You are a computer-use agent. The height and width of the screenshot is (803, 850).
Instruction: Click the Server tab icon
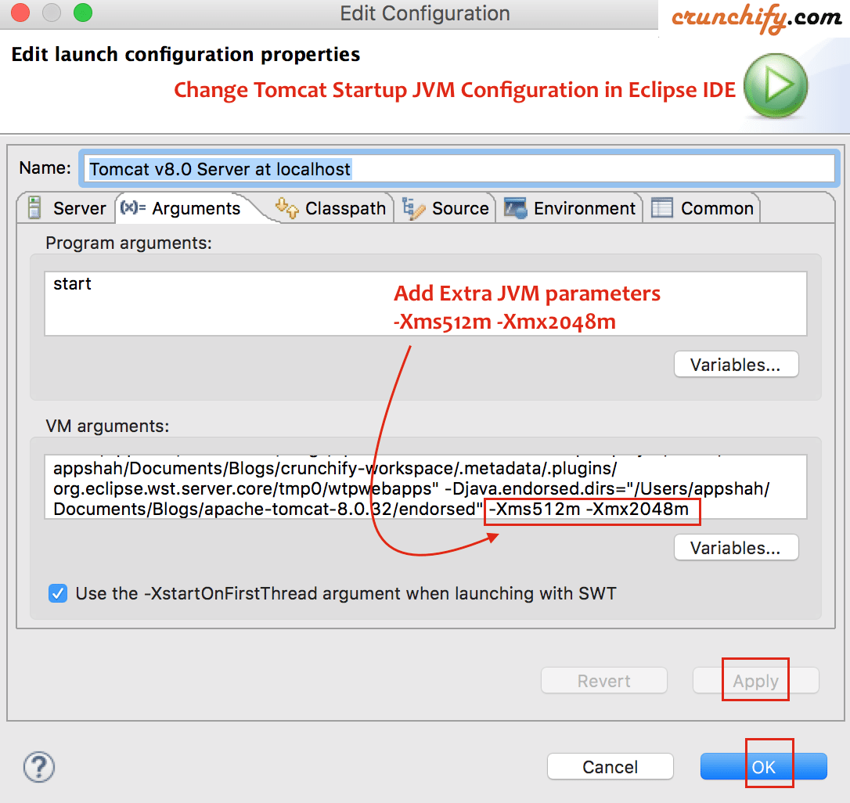(x=34, y=207)
